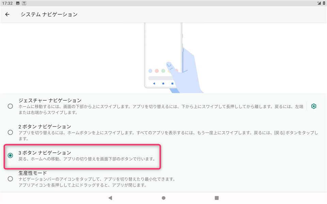This screenshot has height=204, width=327.
Task: Tap the system back triangle button
Action: pos(110,198)
